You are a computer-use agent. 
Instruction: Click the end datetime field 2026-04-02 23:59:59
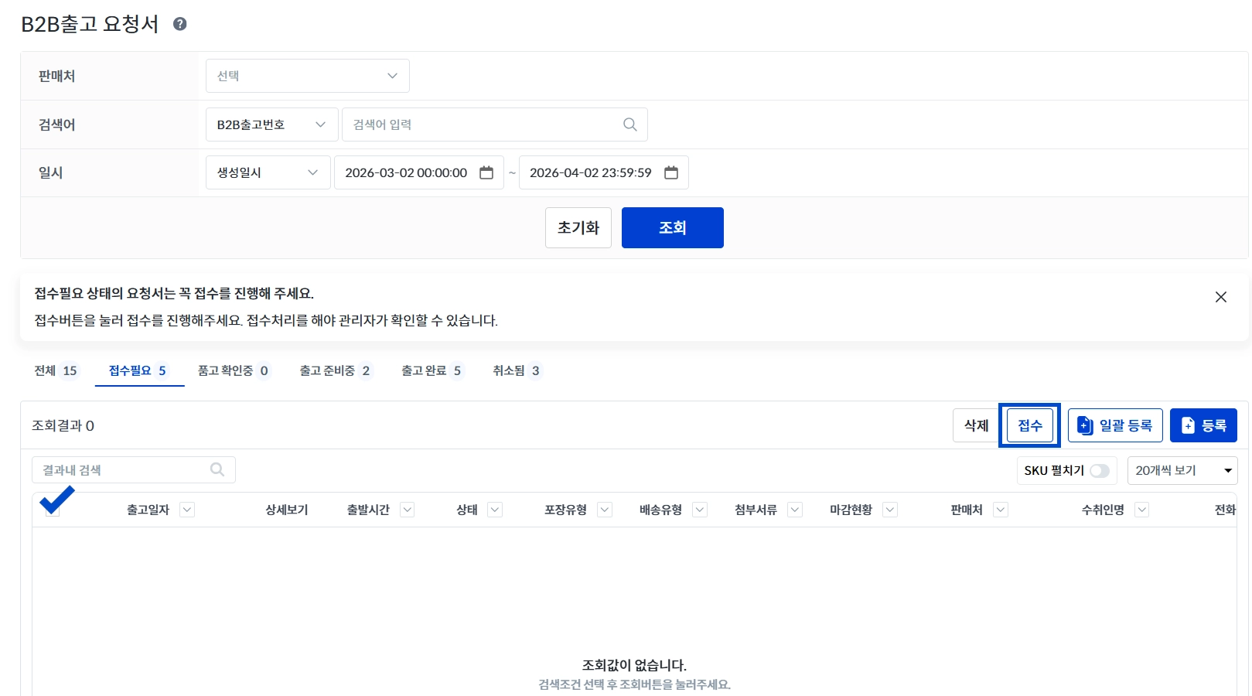pyautogui.click(x=604, y=172)
